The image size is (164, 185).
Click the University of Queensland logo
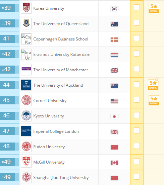click(26, 23)
